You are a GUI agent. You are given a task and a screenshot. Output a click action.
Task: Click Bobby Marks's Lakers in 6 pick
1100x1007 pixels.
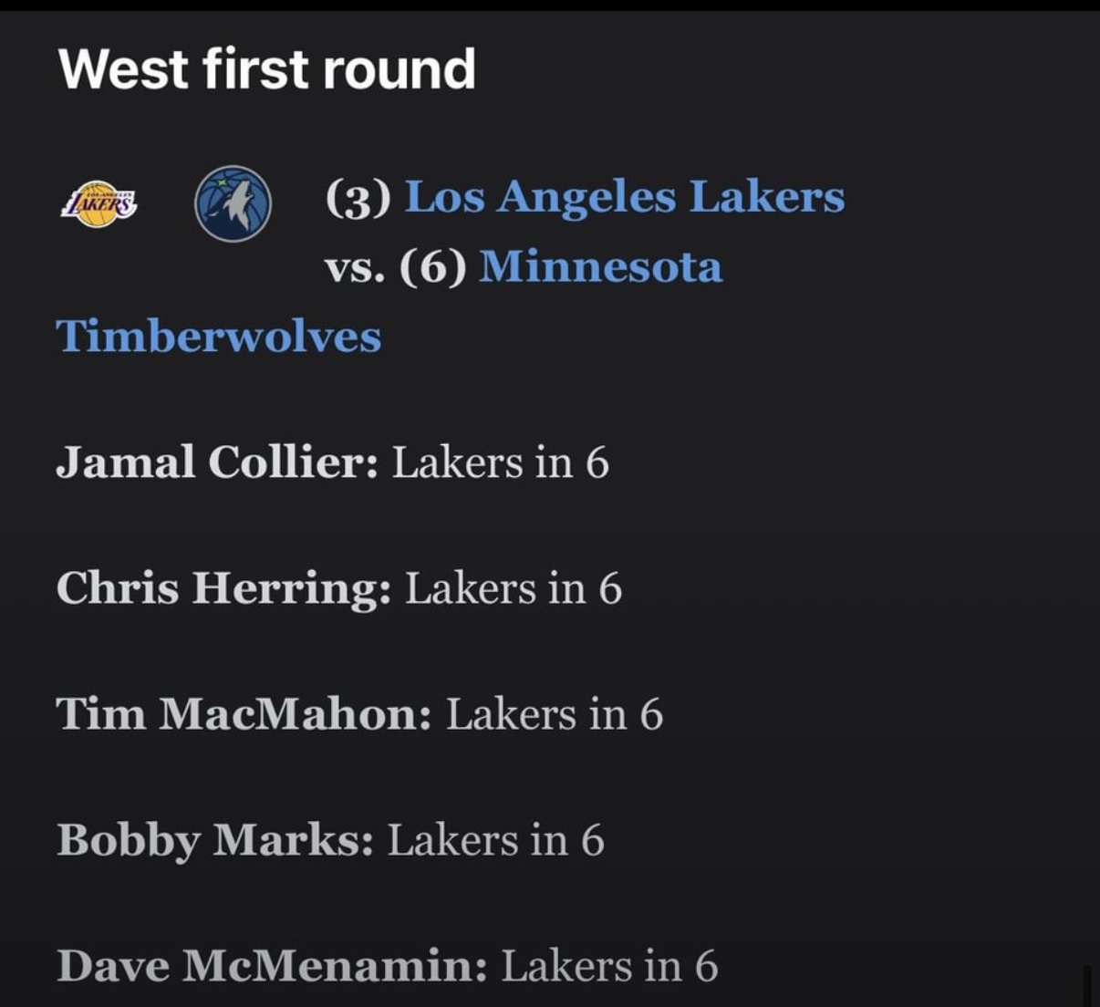pos(496,839)
